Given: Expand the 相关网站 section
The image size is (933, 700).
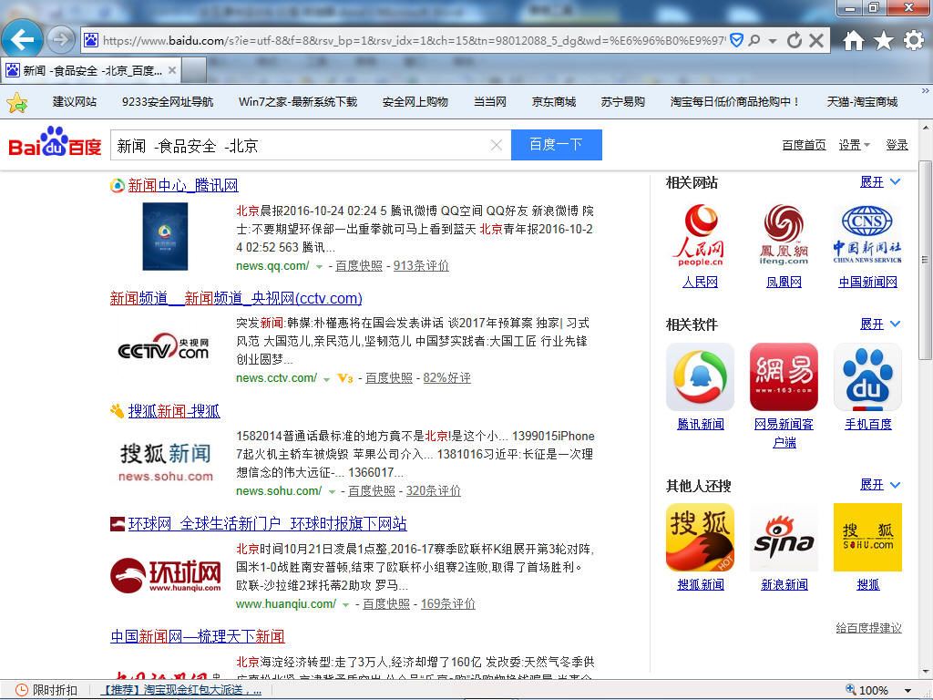Looking at the screenshot, I should [x=880, y=182].
